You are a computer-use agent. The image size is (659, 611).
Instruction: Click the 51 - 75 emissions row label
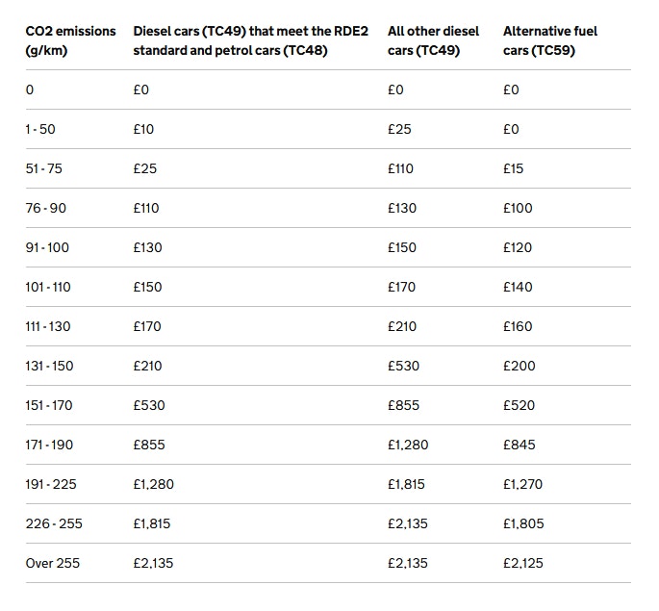point(43,168)
